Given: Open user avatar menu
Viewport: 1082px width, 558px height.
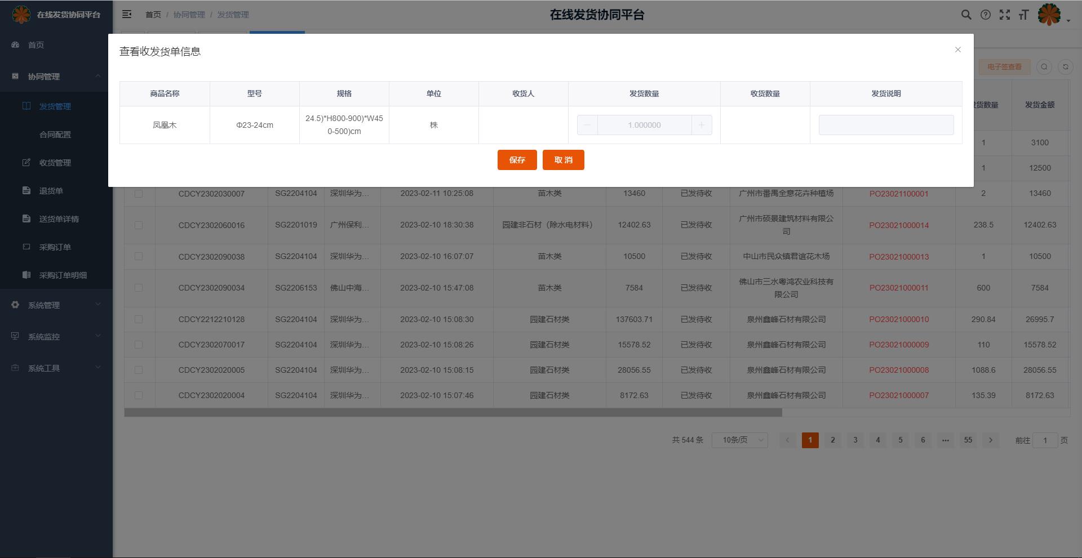Looking at the screenshot, I should (1052, 15).
